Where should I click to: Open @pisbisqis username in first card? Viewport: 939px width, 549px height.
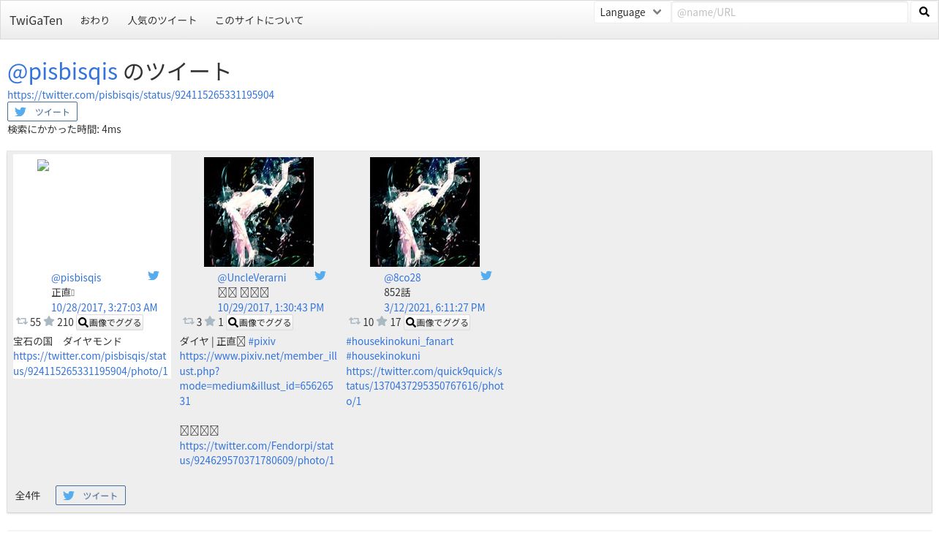tap(76, 278)
